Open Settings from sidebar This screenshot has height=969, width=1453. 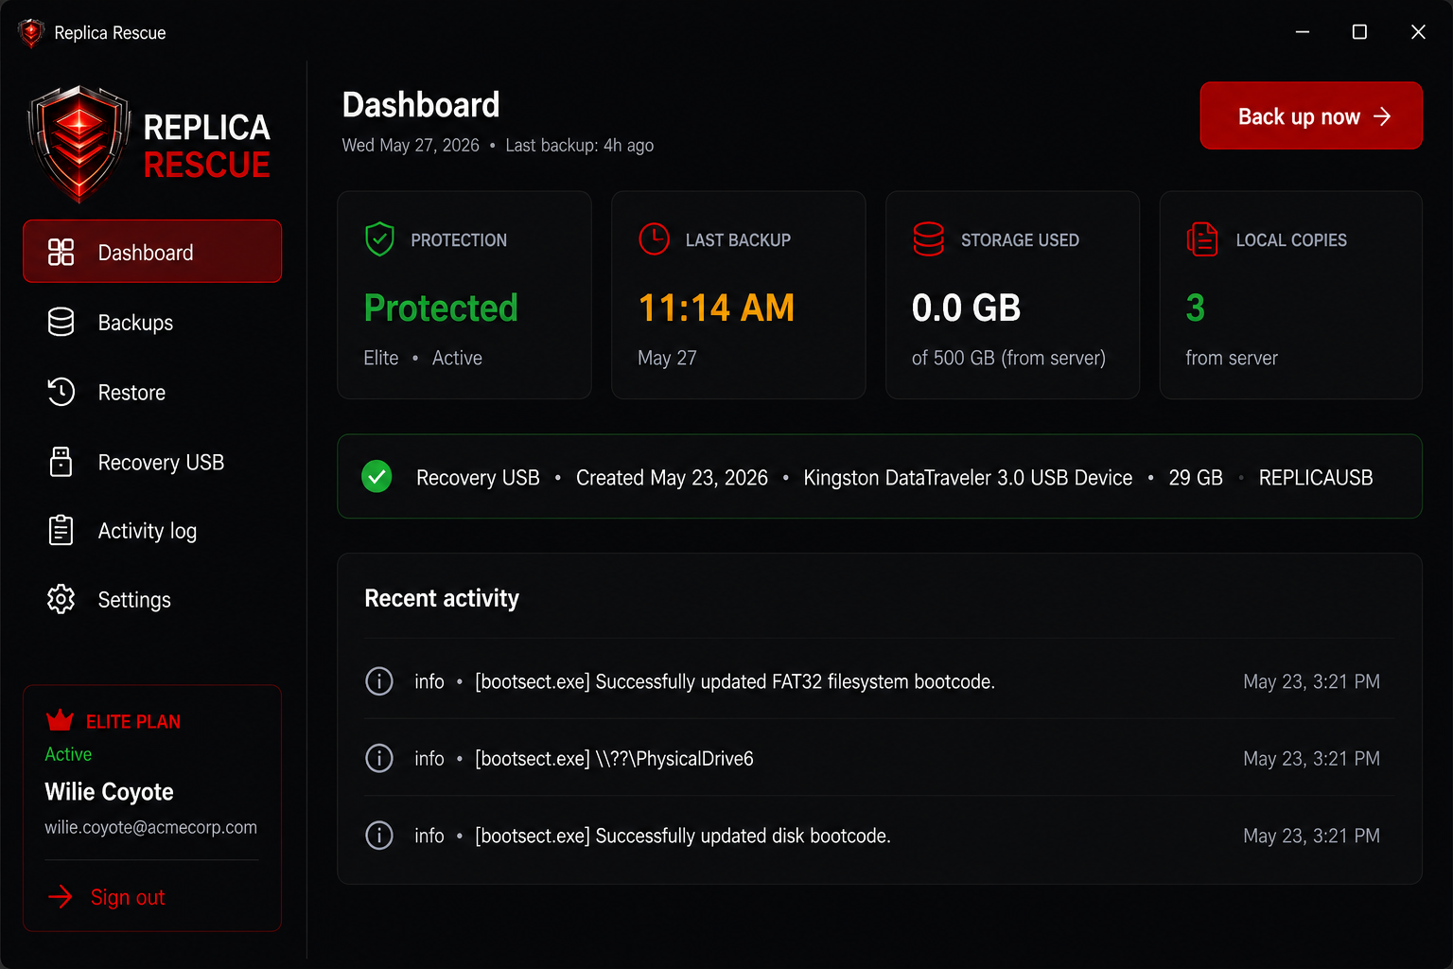tap(152, 599)
